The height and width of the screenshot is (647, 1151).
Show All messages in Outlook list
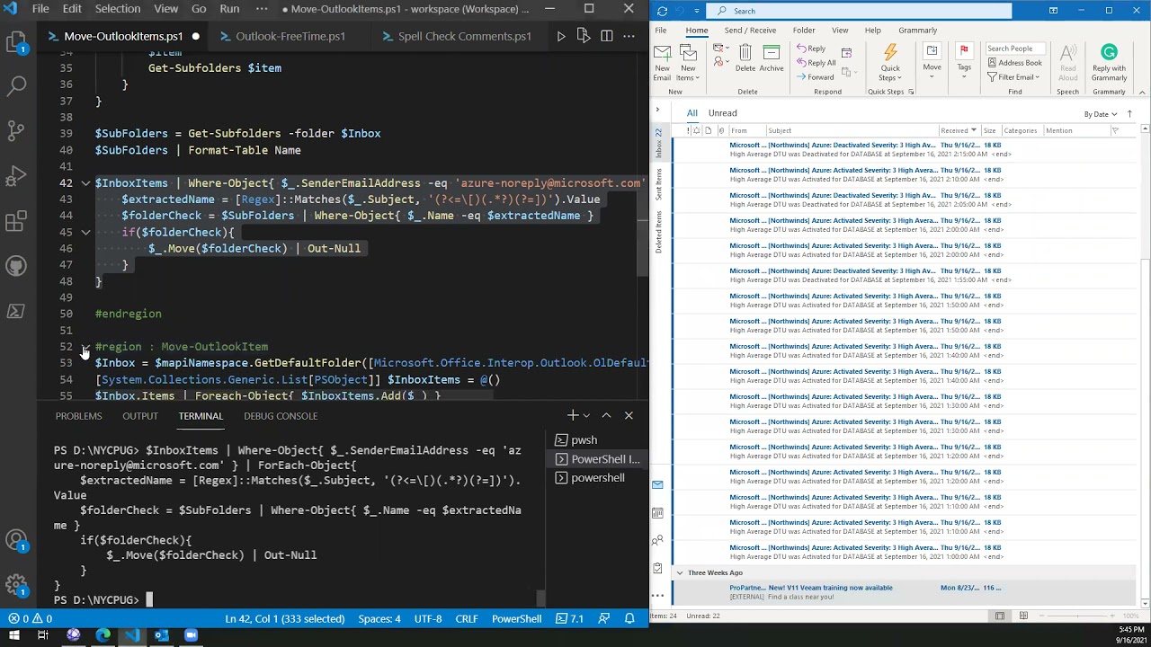[x=691, y=113]
